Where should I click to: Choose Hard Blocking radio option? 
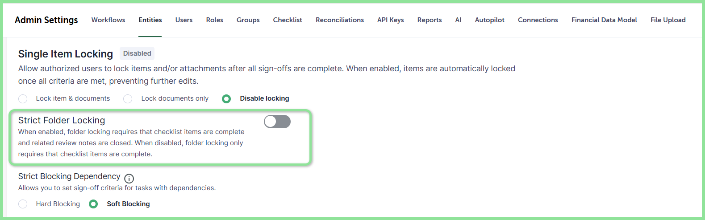tap(23, 204)
